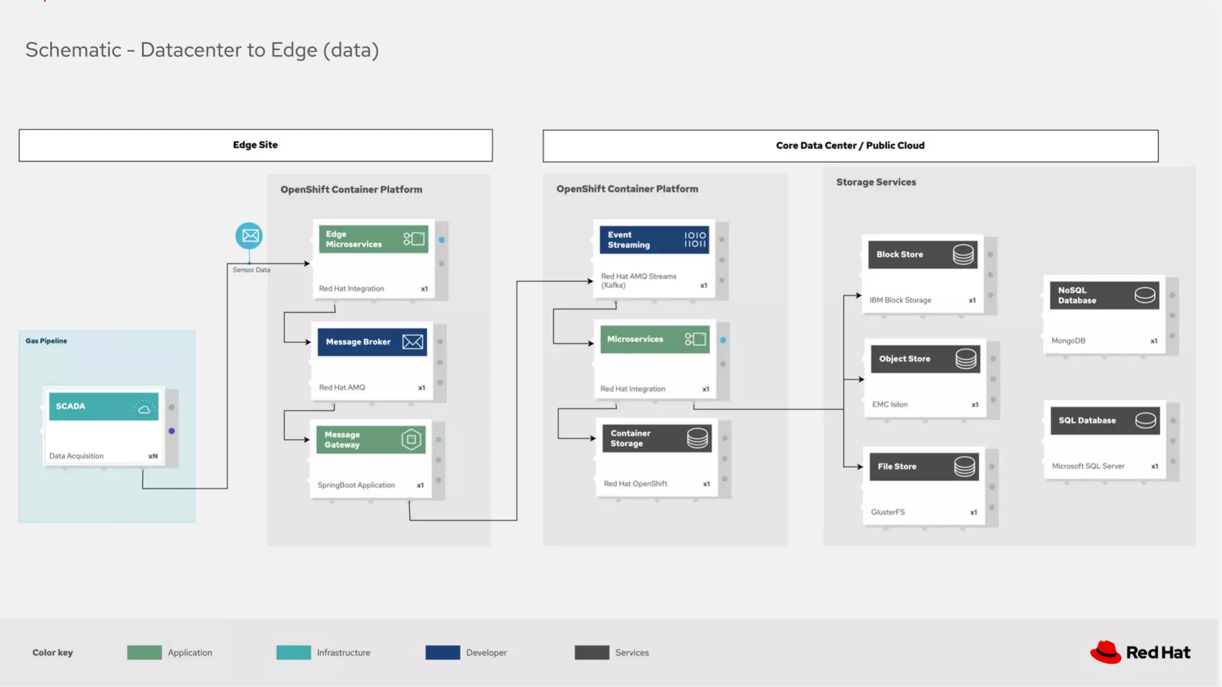Click the teal Infrastructure color swatch
The image size is (1222, 687).
294,652
